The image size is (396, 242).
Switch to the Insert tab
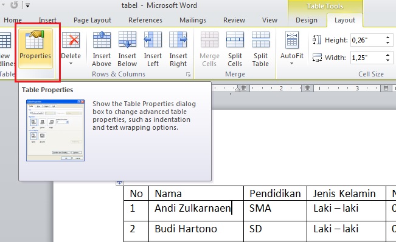[47, 20]
